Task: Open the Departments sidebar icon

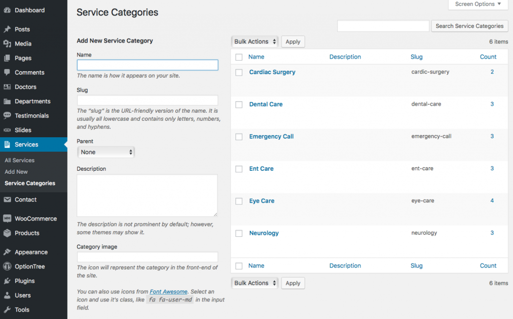Action: [7, 101]
